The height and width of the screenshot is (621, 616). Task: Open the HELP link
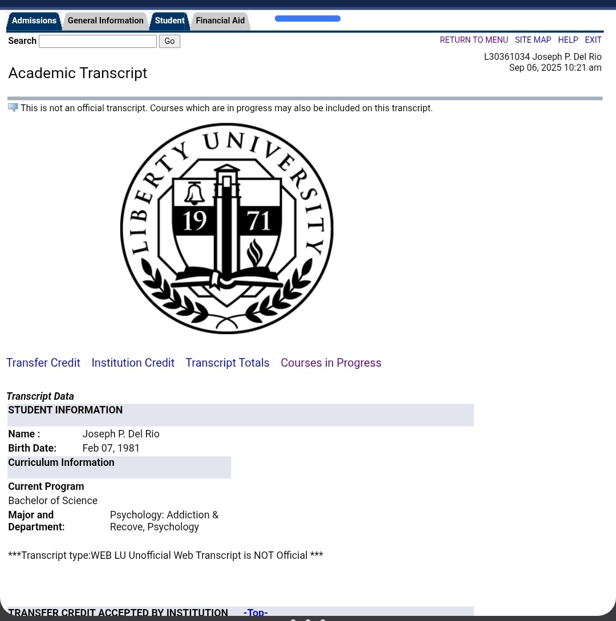(x=568, y=40)
